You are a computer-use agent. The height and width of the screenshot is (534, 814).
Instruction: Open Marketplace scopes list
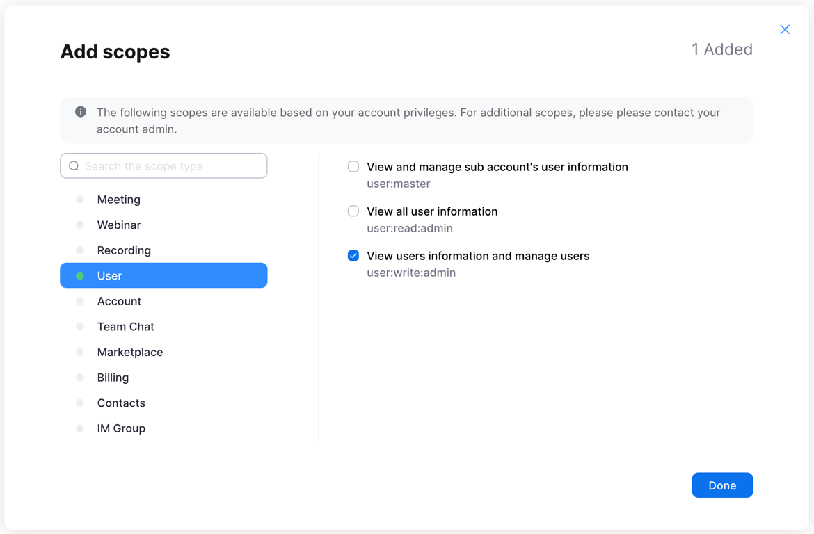(x=129, y=352)
